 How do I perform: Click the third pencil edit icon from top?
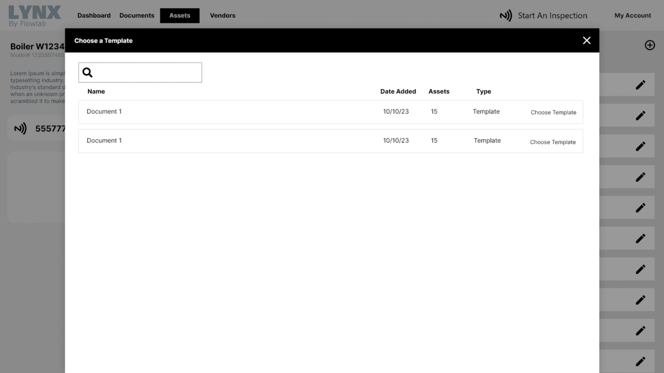[640, 146]
